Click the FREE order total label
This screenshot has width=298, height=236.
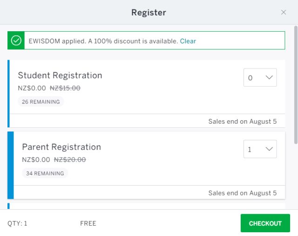tap(88, 223)
